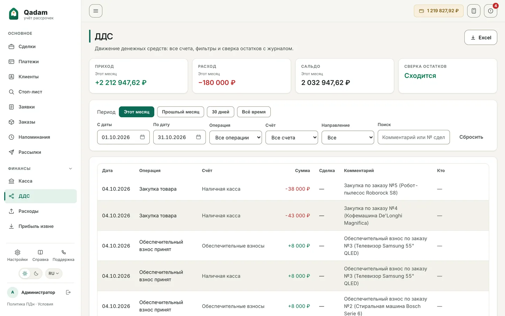Click the ДДС share icon

(x=12, y=196)
